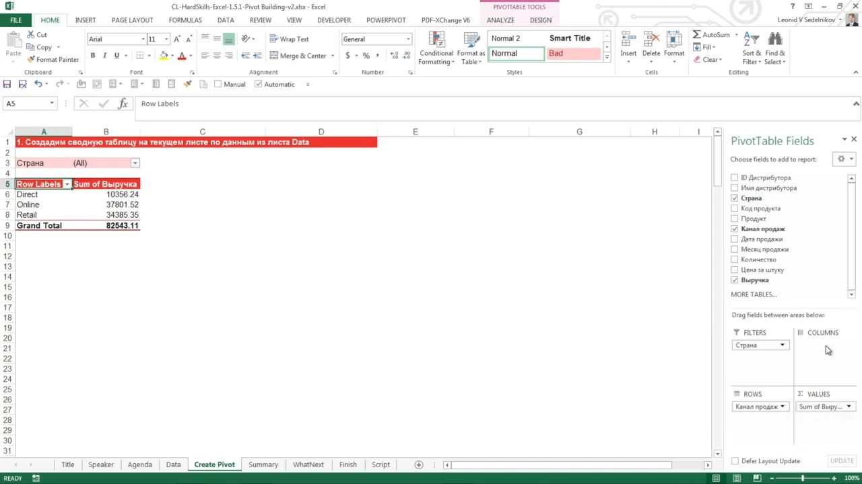Open Канал продаж field menu in ROWS
The image size is (862, 484).
(x=782, y=407)
